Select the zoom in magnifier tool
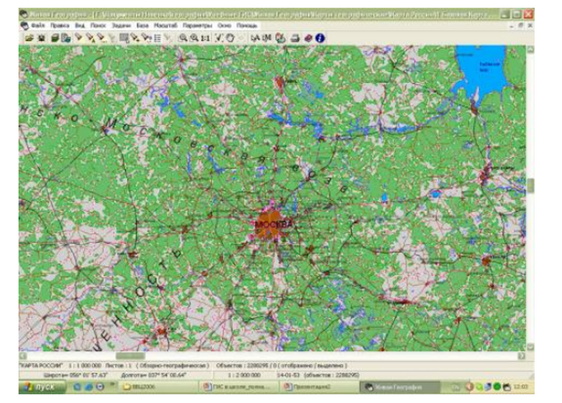The image size is (562, 403). pos(183,38)
